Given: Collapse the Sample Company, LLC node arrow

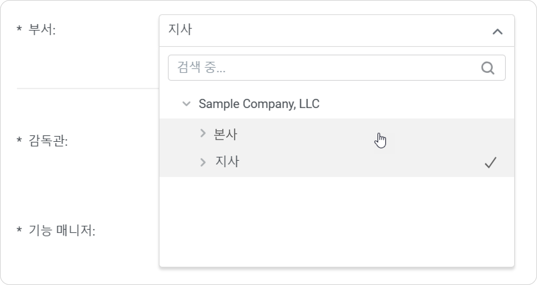Looking at the screenshot, I should point(186,104).
